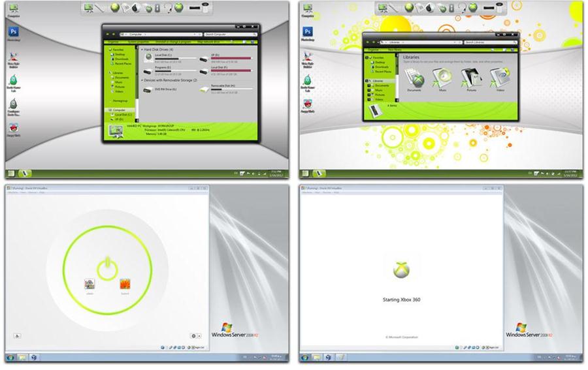The height and width of the screenshot is (370, 588).
Task: Click the Ease of Access login button
Action: coord(17,336)
